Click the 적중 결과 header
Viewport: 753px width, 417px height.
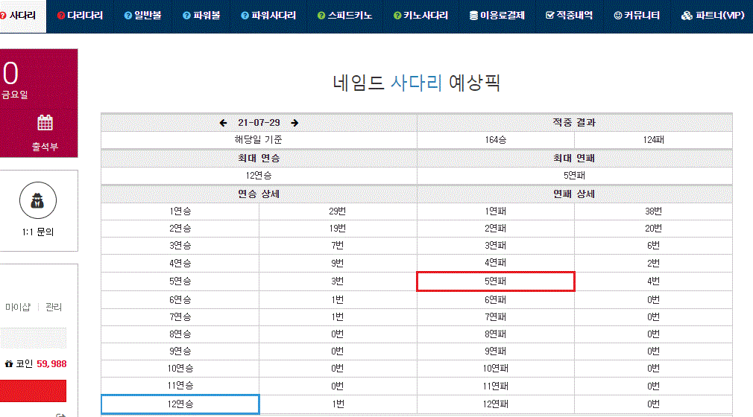pos(574,122)
